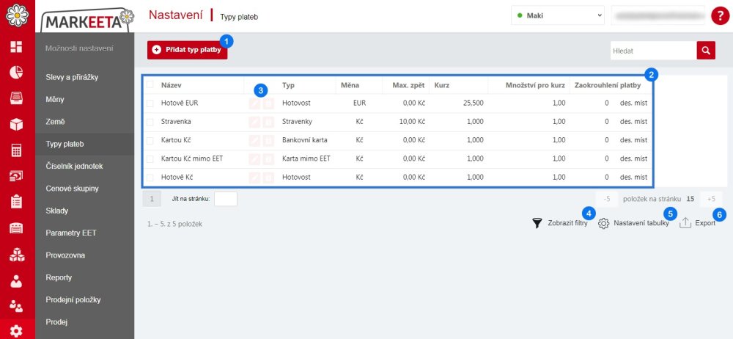Open the stacked screens icon in sidebar
This screenshot has width=733, height=339.
click(16, 175)
